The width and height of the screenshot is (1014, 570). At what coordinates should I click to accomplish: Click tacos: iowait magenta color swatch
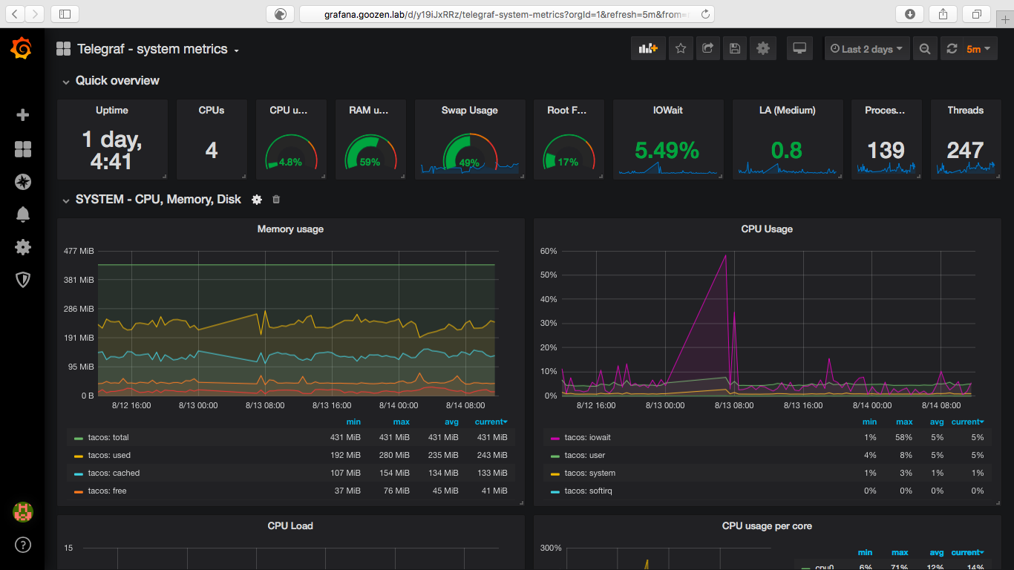click(x=555, y=439)
